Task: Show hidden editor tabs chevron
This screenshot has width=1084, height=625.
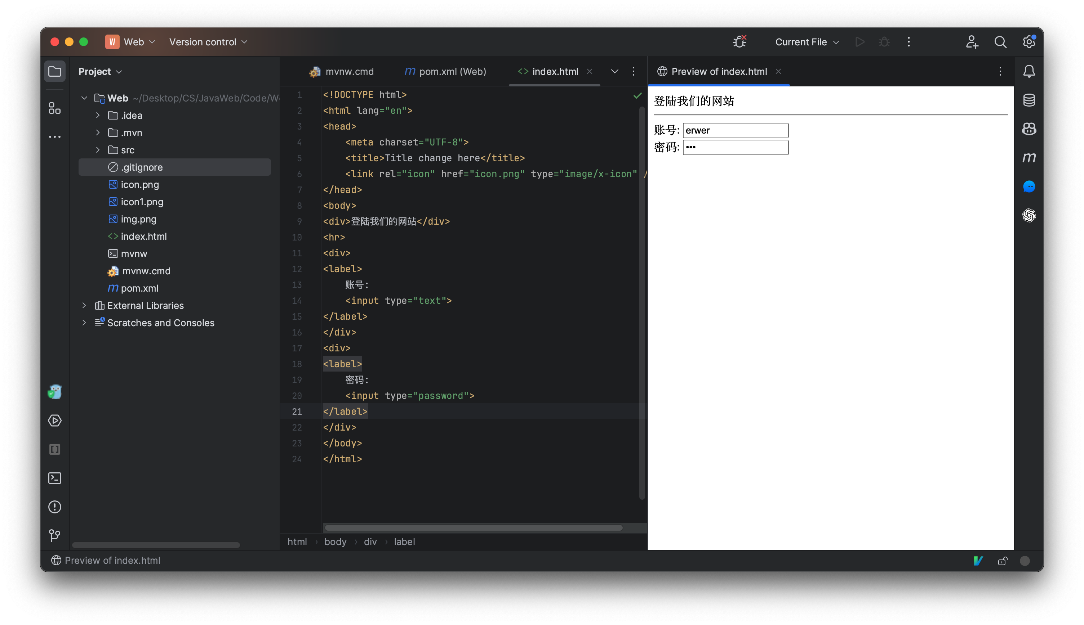Action: 614,71
